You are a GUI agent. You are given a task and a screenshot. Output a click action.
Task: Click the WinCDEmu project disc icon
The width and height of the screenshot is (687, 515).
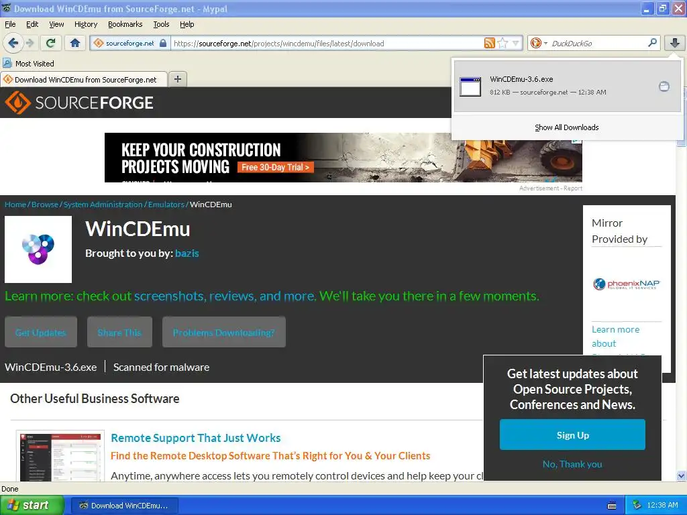[38, 249]
